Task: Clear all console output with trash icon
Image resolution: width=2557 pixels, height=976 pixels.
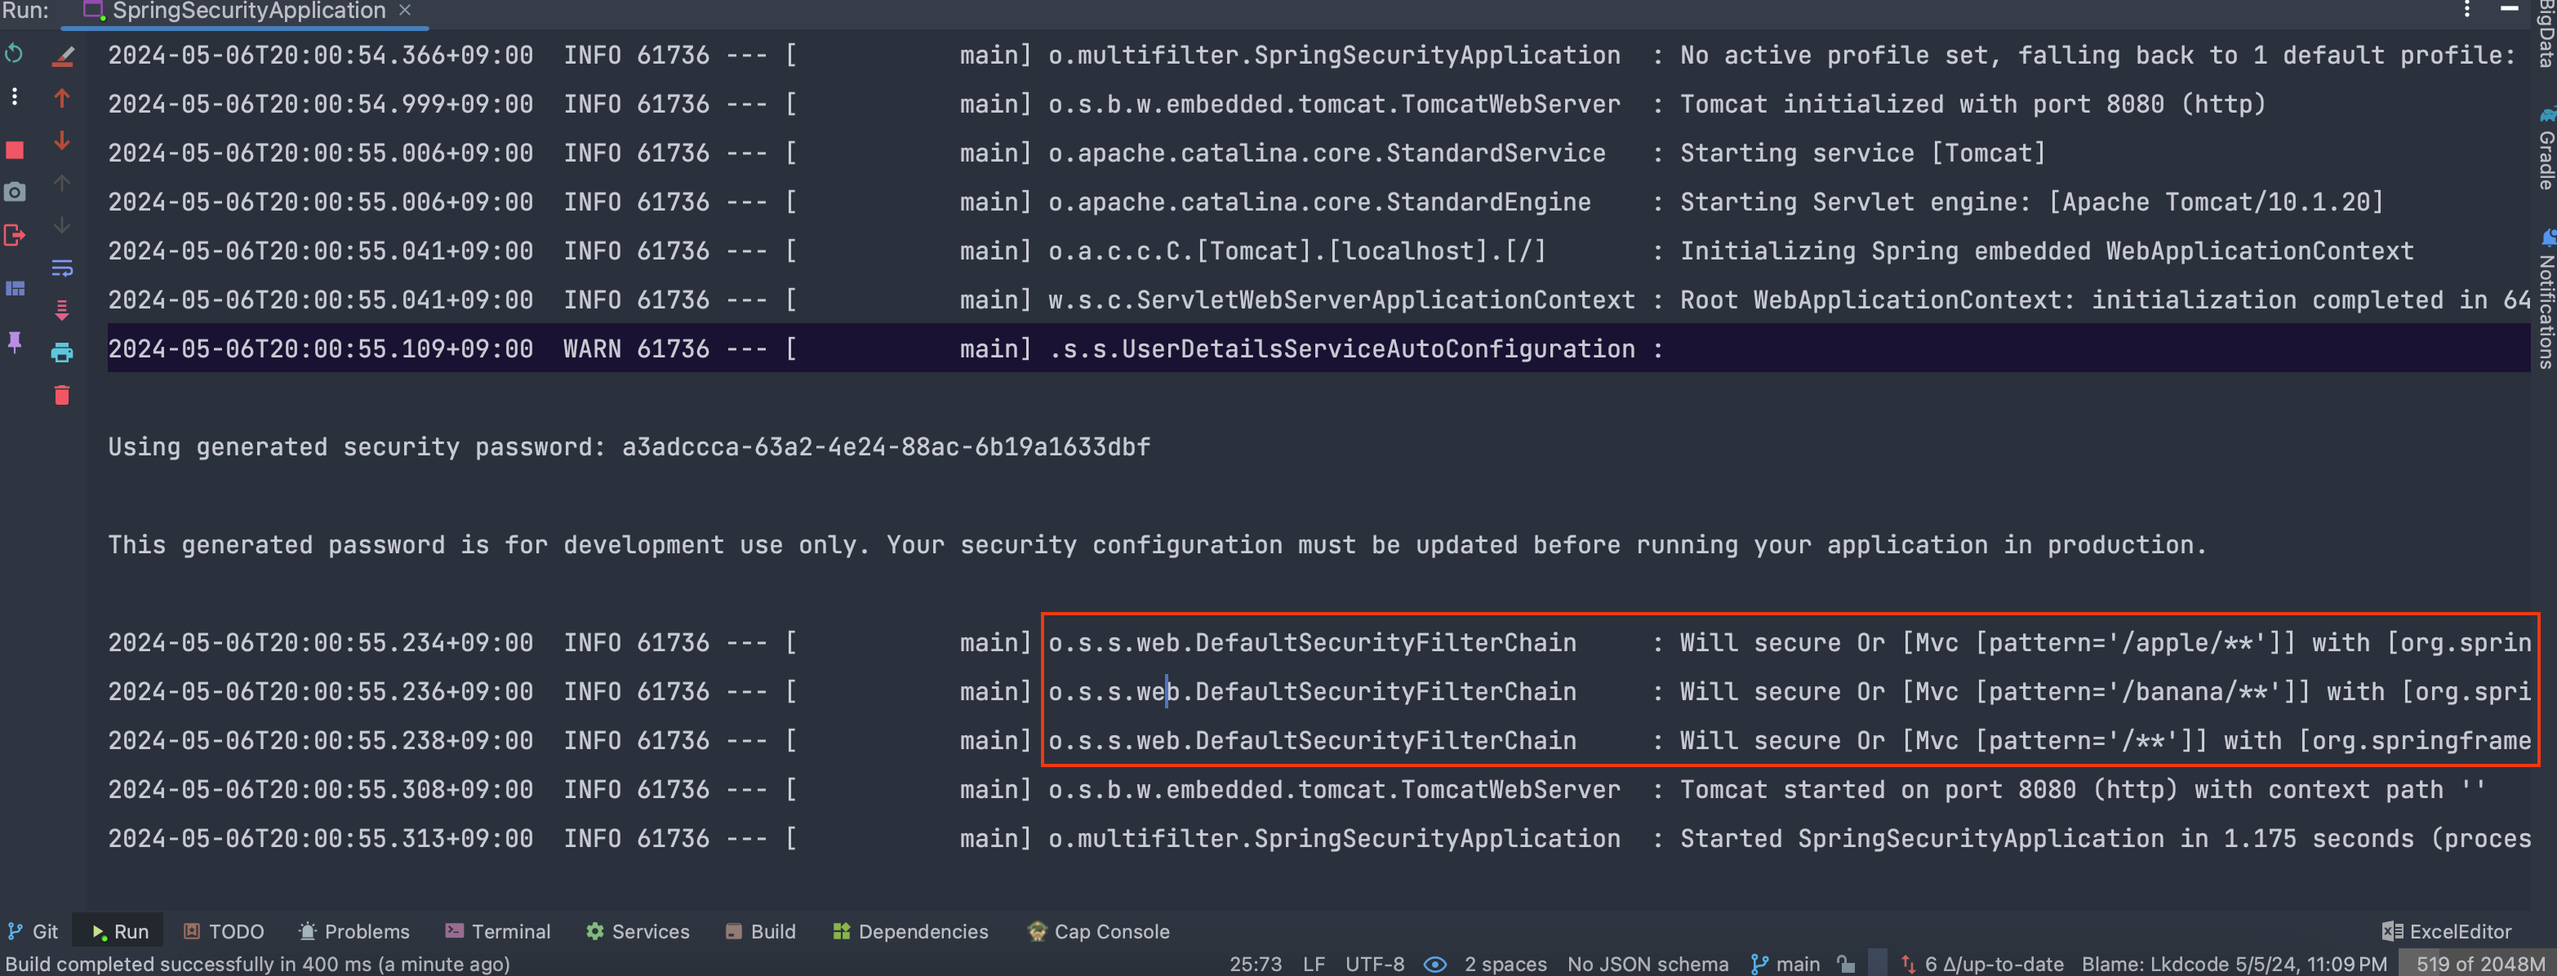Action: pos(61,396)
